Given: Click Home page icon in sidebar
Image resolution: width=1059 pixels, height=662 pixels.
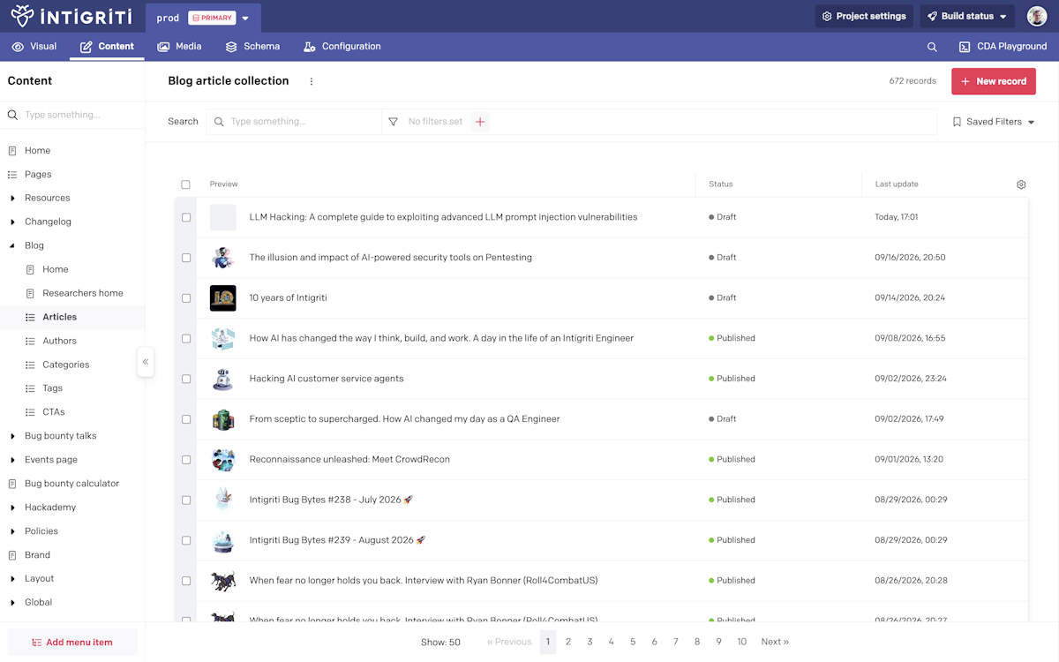Looking at the screenshot, I should click(12, 151).
